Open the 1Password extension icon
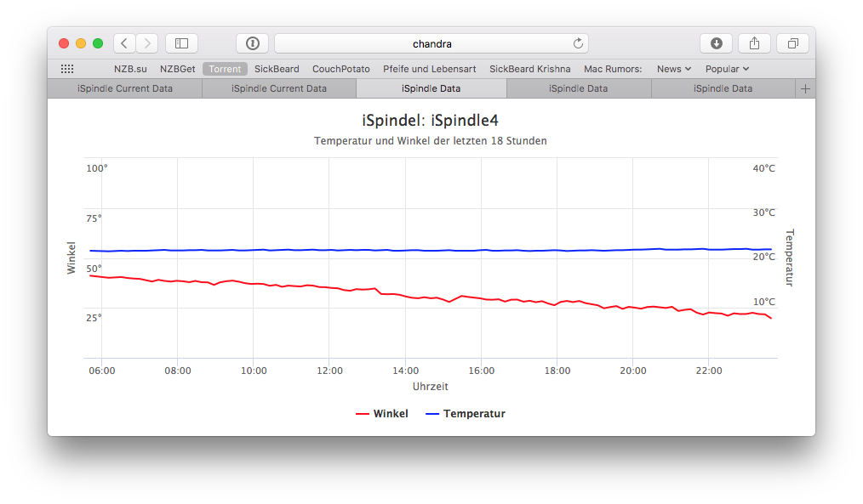This screenshot has width=863, height=504. [x=253, y=43]
